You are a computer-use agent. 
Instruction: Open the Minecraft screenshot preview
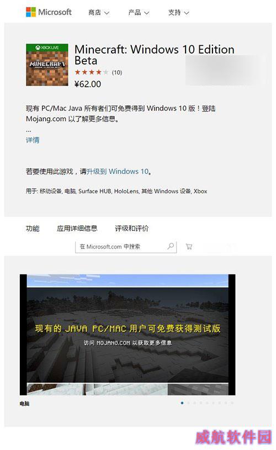click(x=128, y=335)
